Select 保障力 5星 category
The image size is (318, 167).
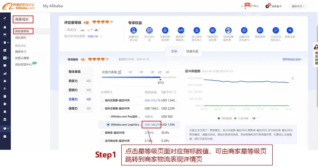tap(79, 109)
